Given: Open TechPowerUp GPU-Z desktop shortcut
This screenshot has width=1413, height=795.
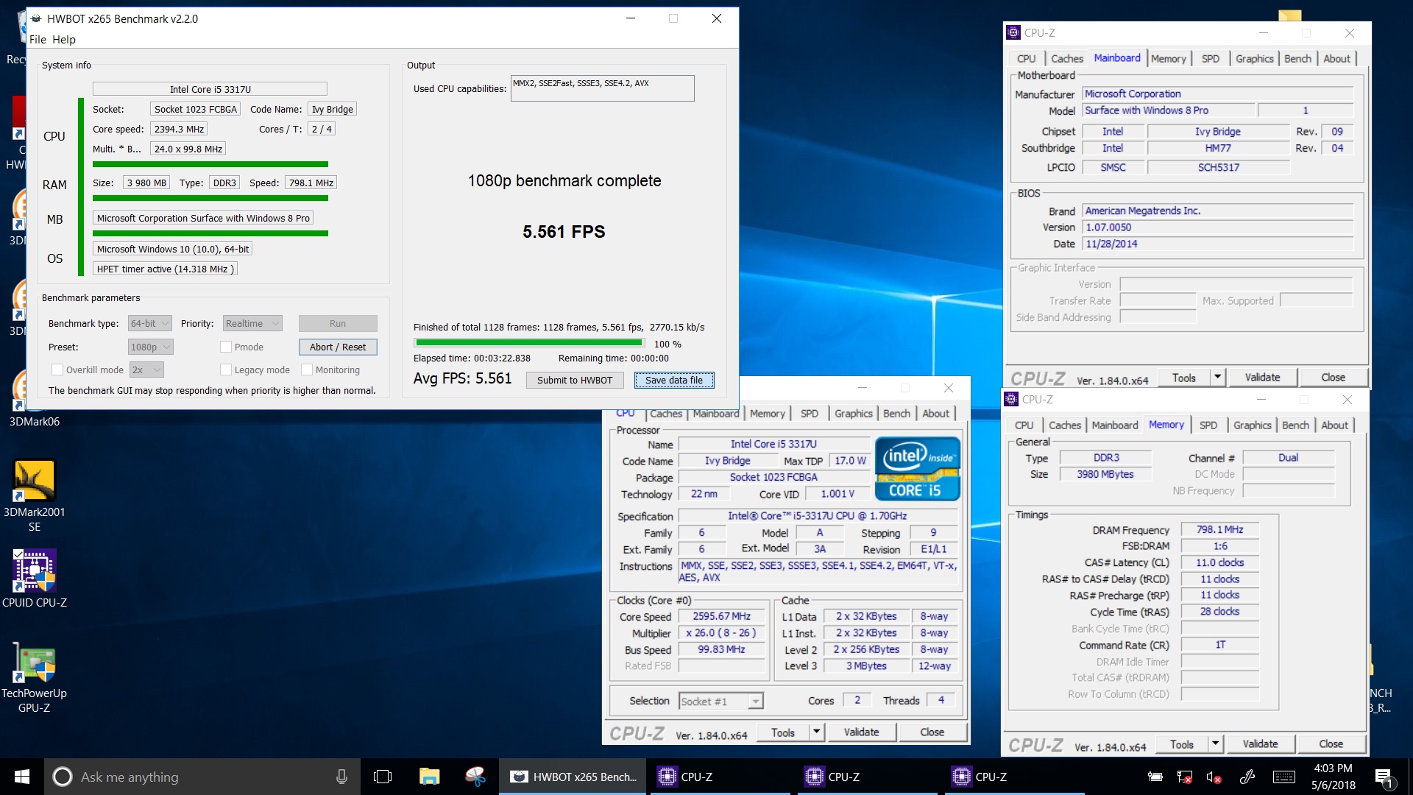Looking at the screenshot, I should tap(34, 677).
